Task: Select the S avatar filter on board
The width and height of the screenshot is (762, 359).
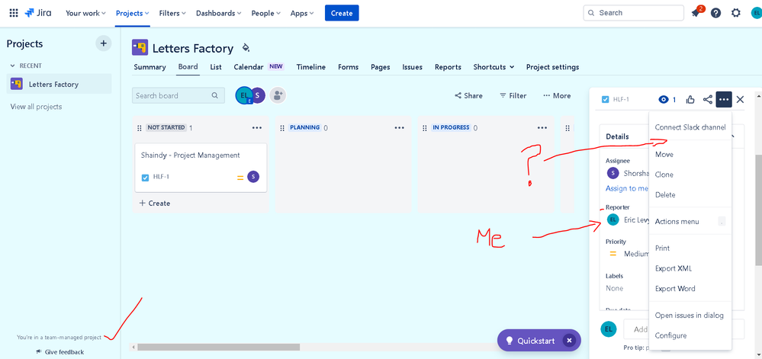Action: pyautogui.click(x=258, y=96)
